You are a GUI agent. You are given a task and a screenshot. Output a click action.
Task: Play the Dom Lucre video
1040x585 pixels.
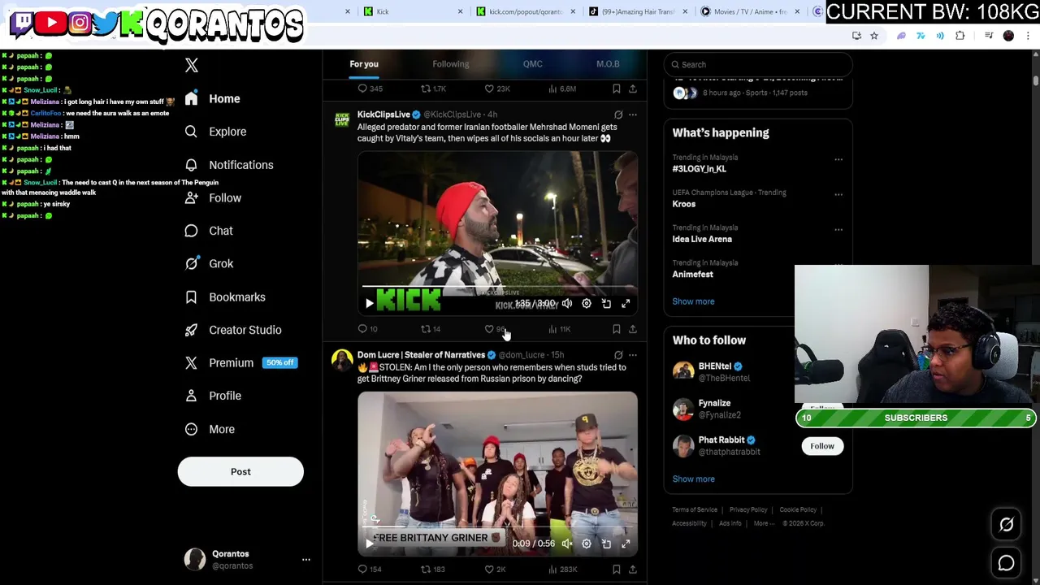(x=370, y=544)
